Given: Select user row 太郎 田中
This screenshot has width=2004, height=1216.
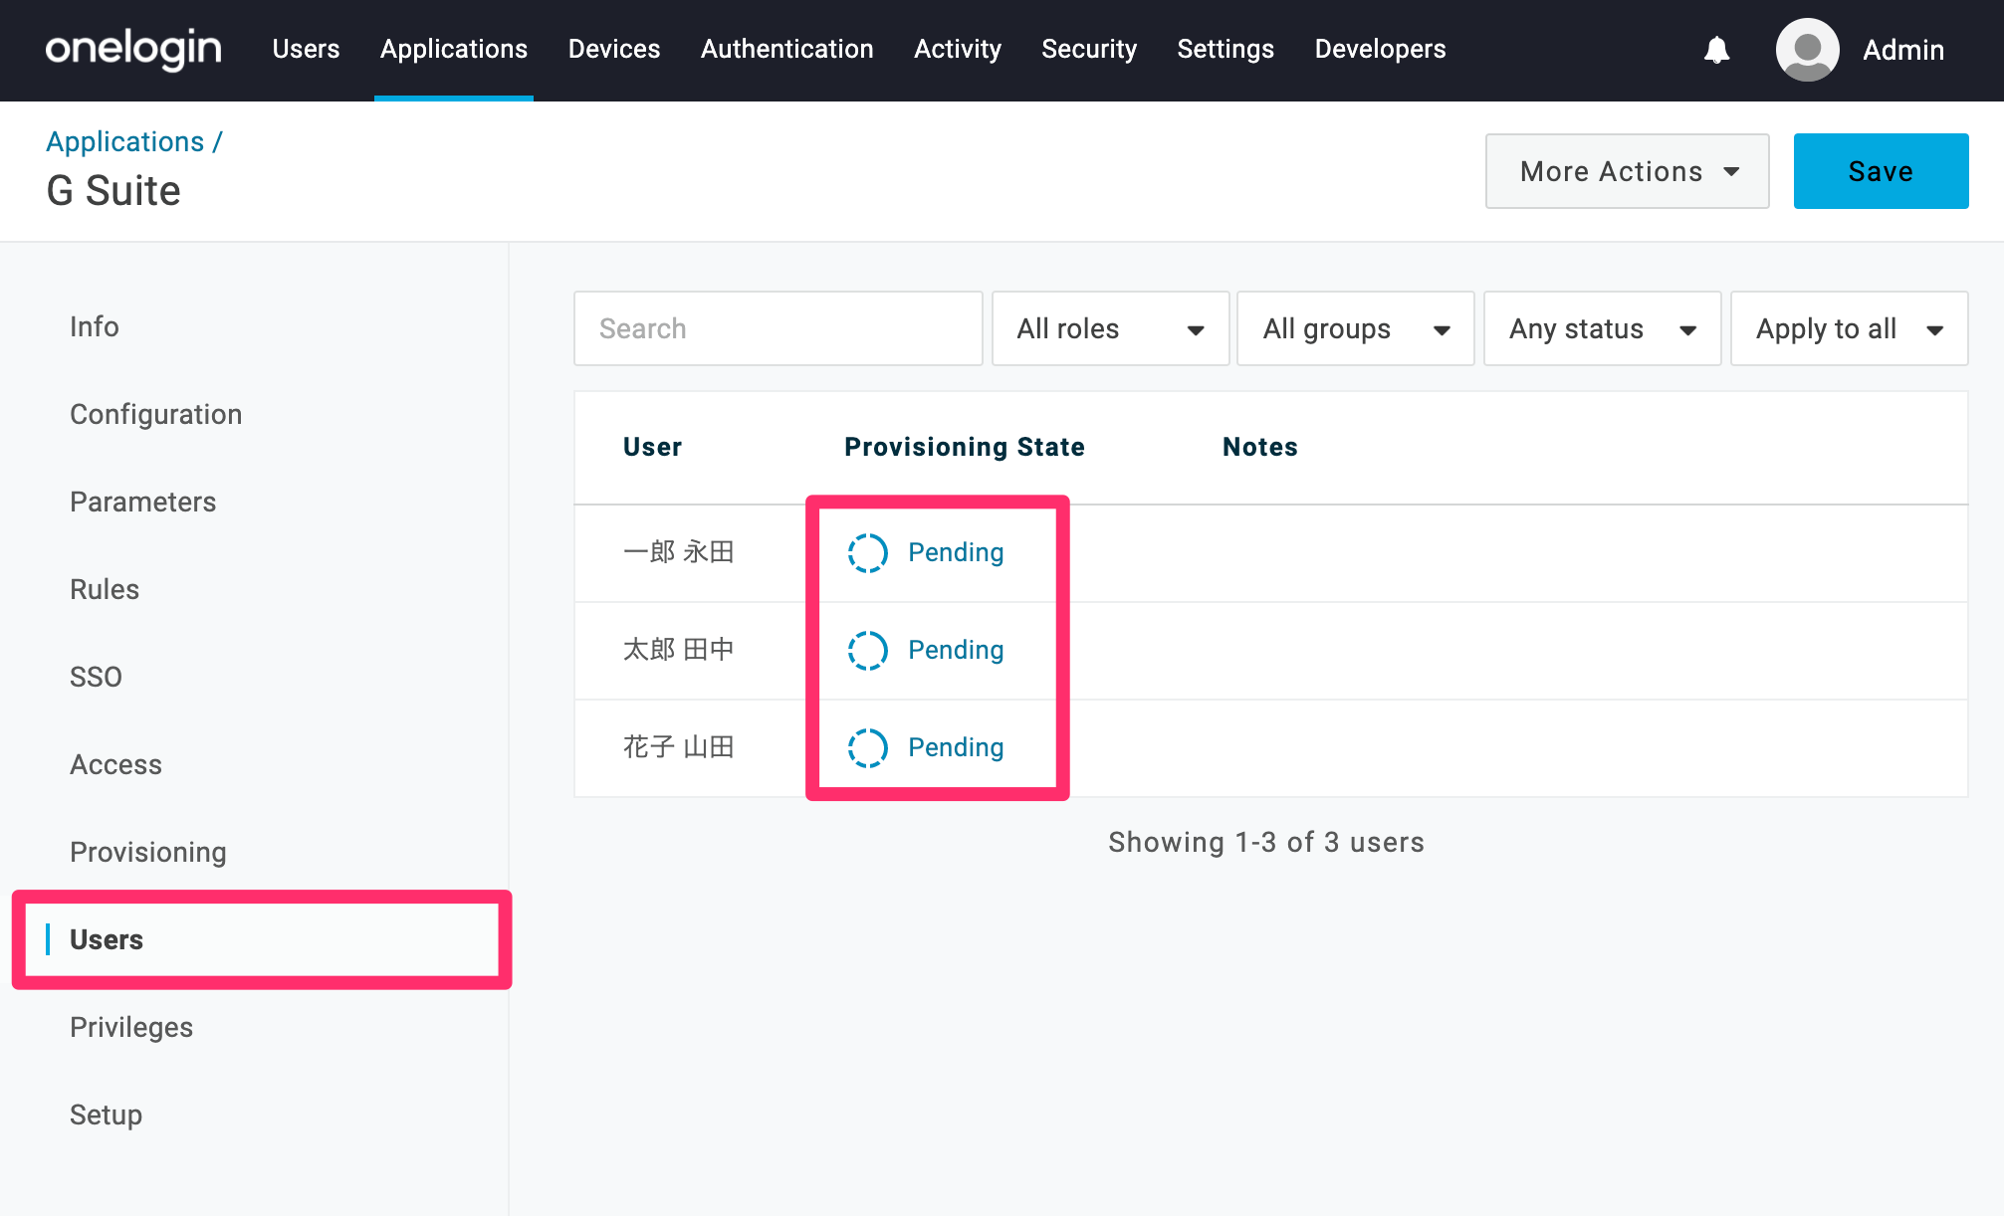Looking at the screenshot, I should click(x=1271, y=651).
